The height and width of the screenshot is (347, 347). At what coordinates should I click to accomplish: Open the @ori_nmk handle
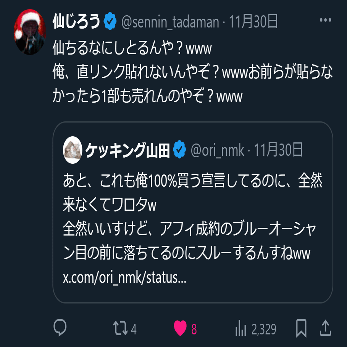pyautogui.click(x=217, y=150)
